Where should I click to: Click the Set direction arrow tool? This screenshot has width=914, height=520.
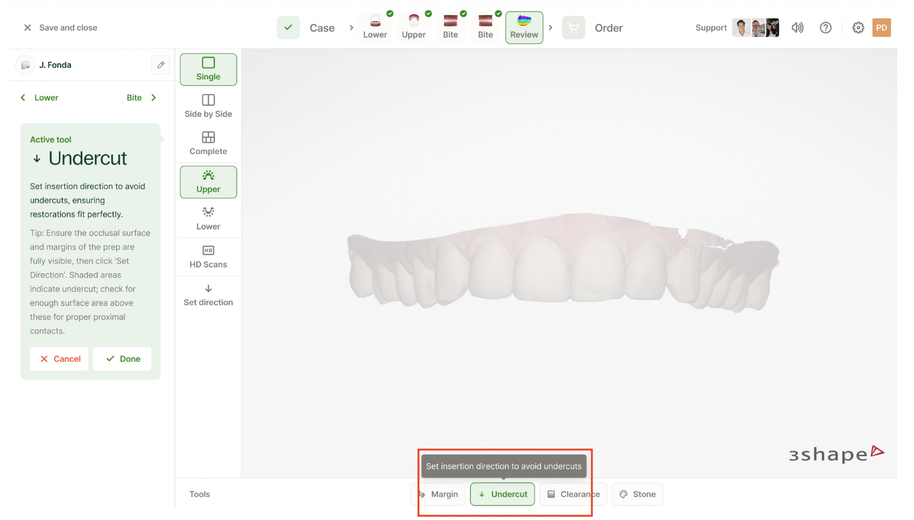(208, 295)
